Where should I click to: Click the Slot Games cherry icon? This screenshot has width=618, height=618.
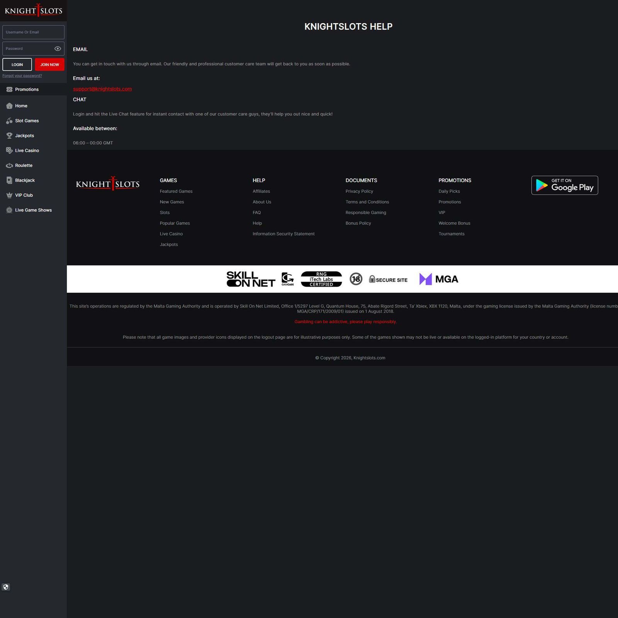[x=9, y=121]
